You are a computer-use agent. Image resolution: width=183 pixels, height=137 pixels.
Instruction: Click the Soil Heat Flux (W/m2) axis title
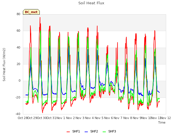[4, 65]
